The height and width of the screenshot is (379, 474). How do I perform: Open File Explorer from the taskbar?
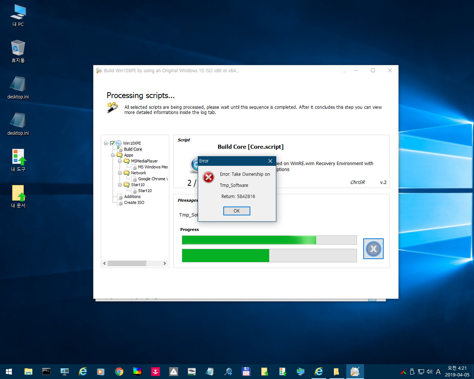28,372
